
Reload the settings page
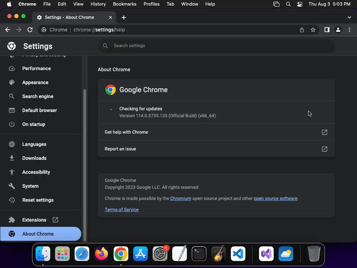pyautogui.click(x=30, y=30)
